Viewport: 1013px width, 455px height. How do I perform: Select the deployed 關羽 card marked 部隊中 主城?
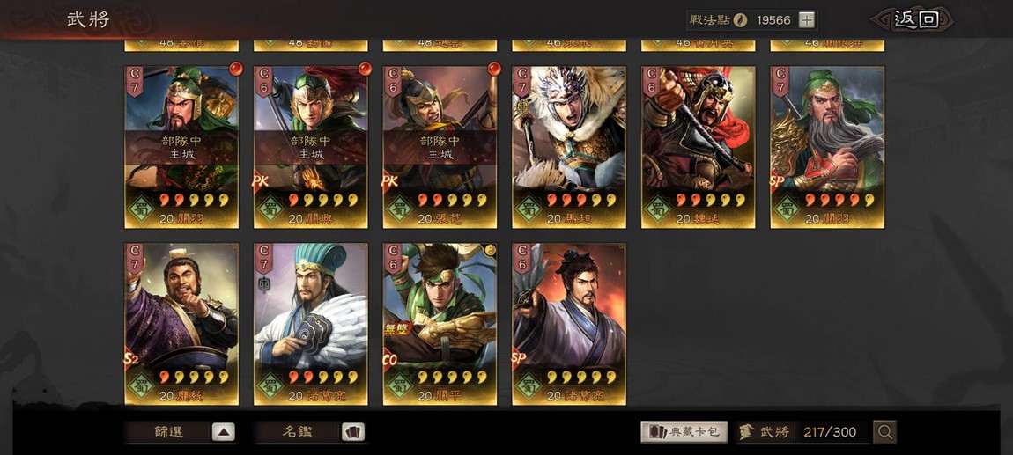(181, 147)
